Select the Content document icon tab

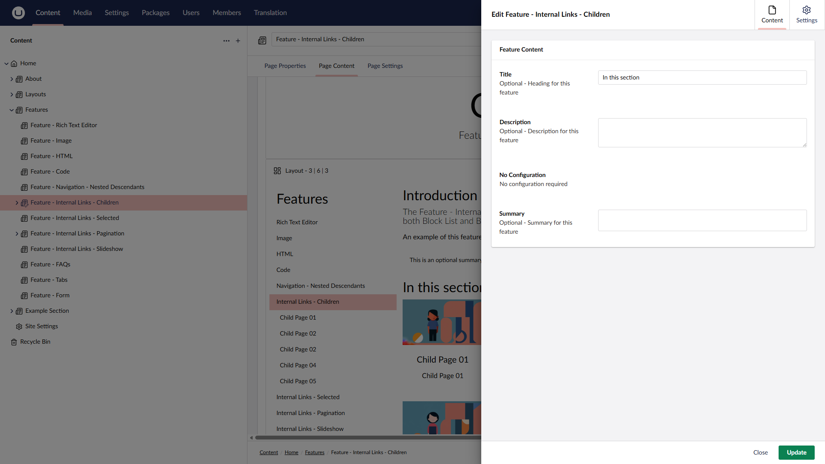pyautogui.click(x=772, y=10)
